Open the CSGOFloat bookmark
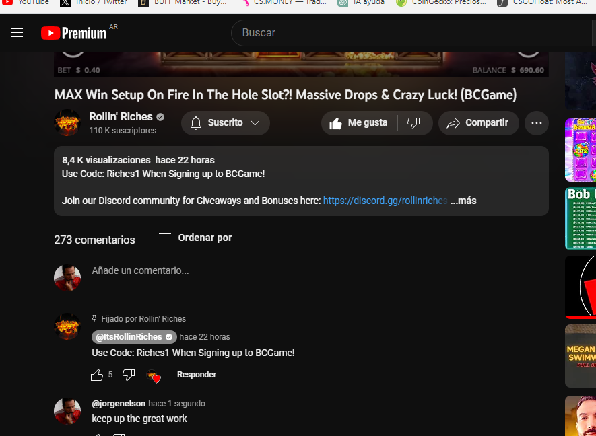This screenshot has height=436, width=596. [x=542, y=2]
